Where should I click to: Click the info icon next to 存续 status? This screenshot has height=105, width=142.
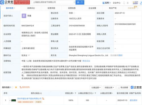(74, 13)
